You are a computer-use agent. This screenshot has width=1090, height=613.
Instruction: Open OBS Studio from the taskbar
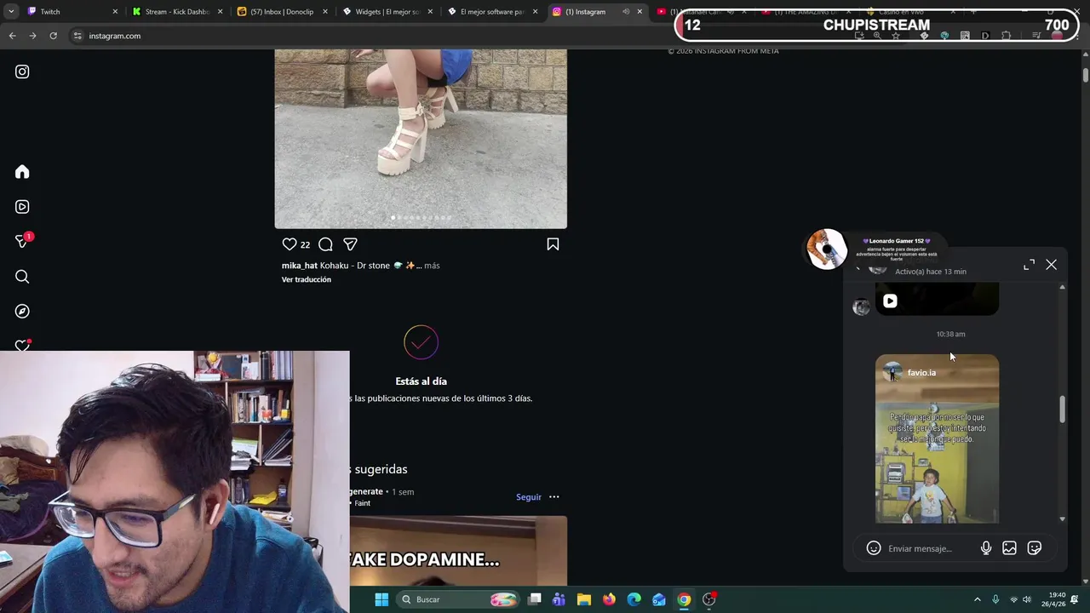pyautogui.click(x=709, y=599)
